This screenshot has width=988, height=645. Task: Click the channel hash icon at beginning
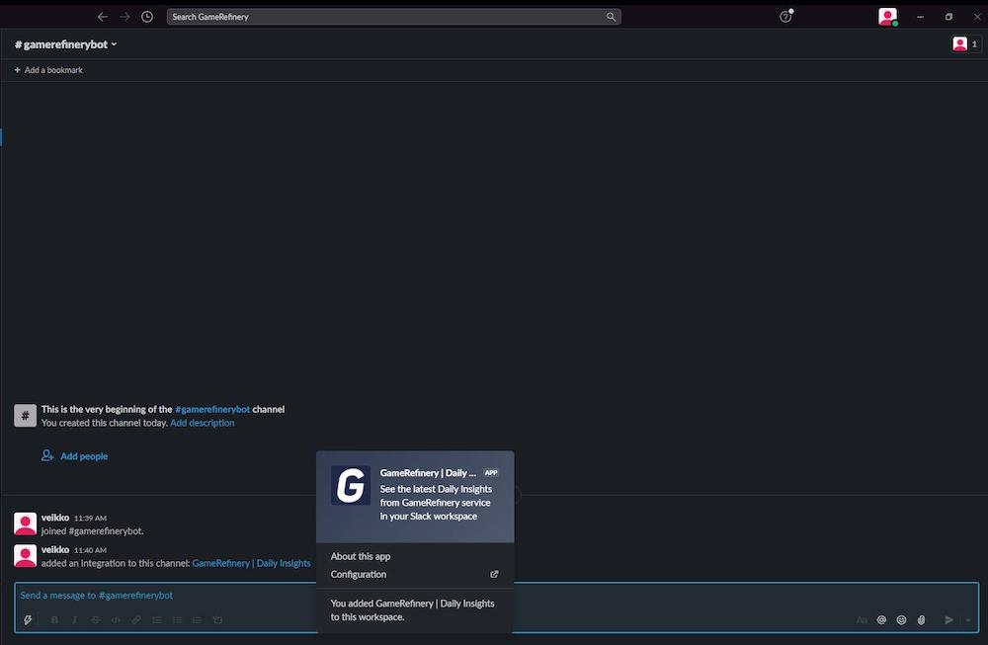[x=26, y=416]
